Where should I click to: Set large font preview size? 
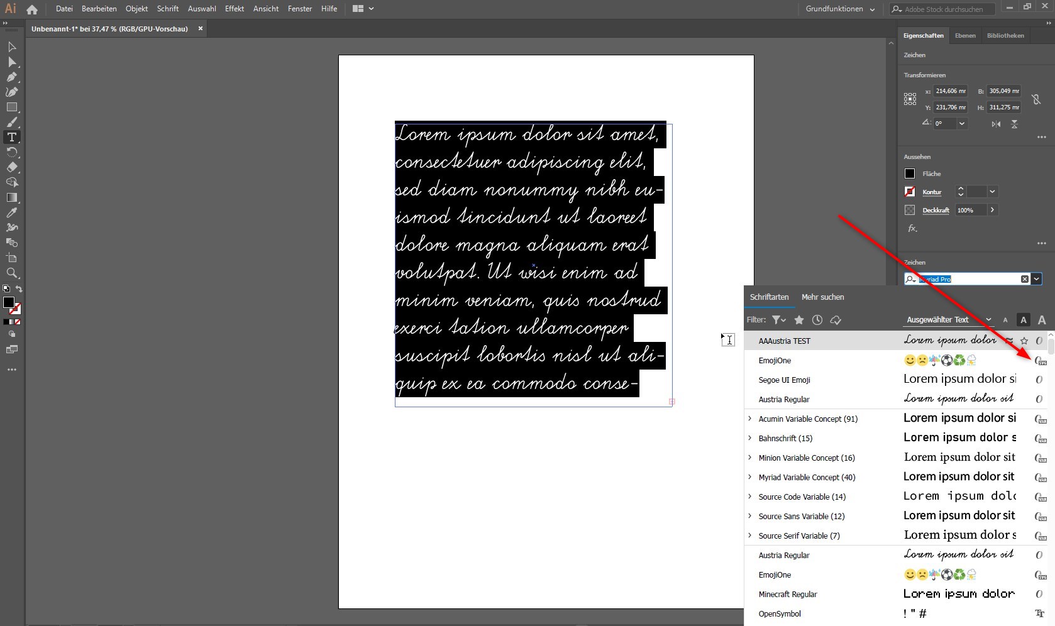[x=1042, y=320]
